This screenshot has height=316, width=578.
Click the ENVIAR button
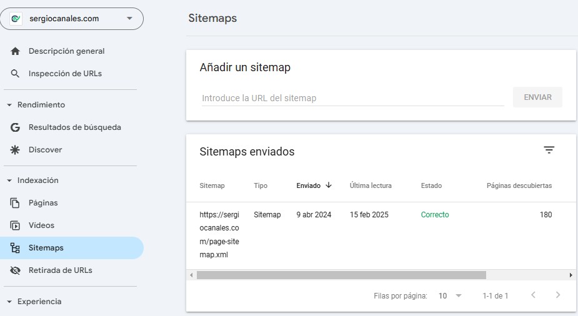click(x=537, y=97)
